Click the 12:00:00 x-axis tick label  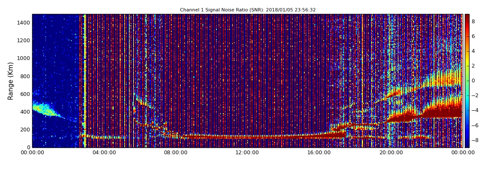248,153
